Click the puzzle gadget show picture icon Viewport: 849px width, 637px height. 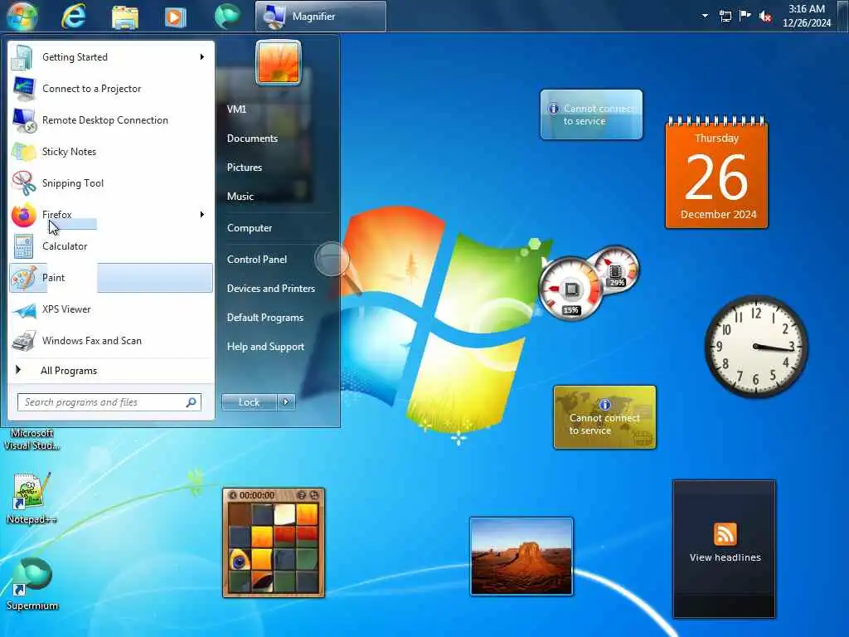click(x=302, y=495)
